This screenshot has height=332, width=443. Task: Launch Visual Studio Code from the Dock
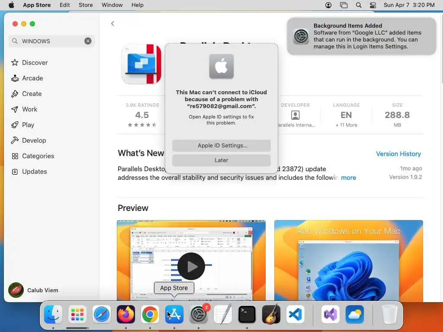(x=295, y=314)
